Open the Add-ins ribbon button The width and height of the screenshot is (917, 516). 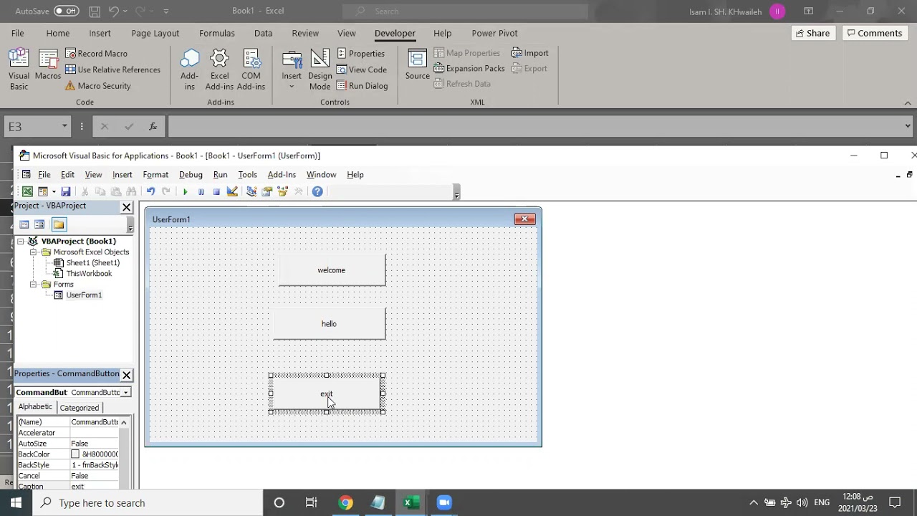190,70
